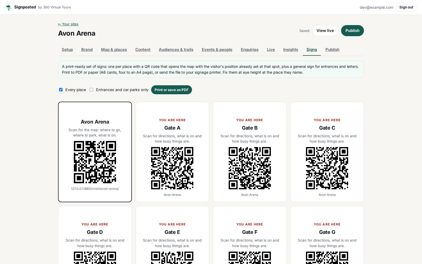Click the print-ready signs info banner

click(211, 69)
